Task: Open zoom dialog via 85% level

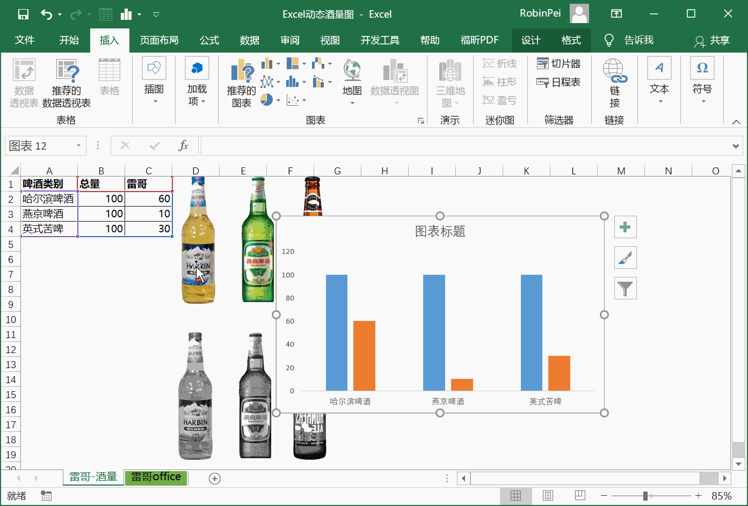Action: [x=722, y=496]
